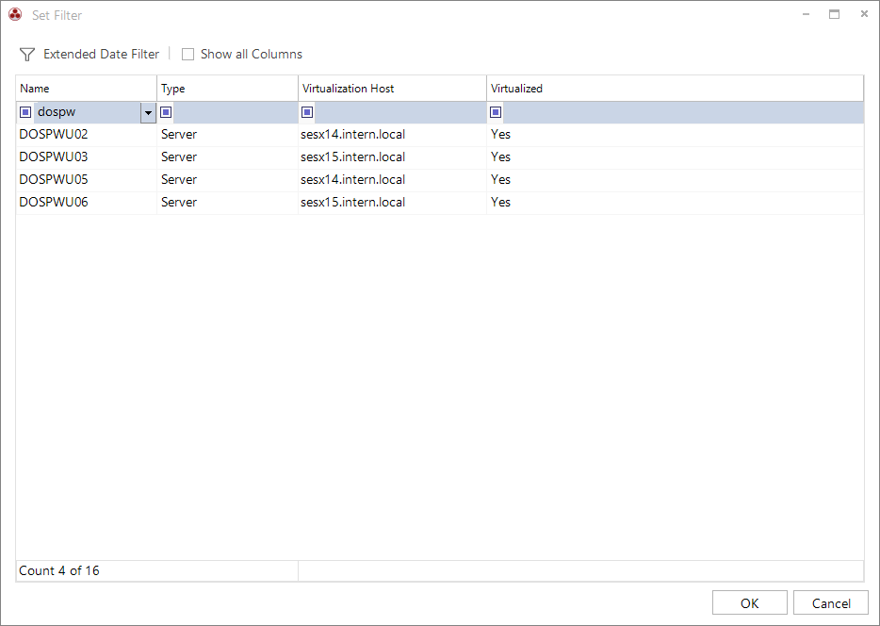Click the Extended Date Filter funnel icon
Image resolution: width=880 pixels, height=626 pixels.
coord(27,55)
